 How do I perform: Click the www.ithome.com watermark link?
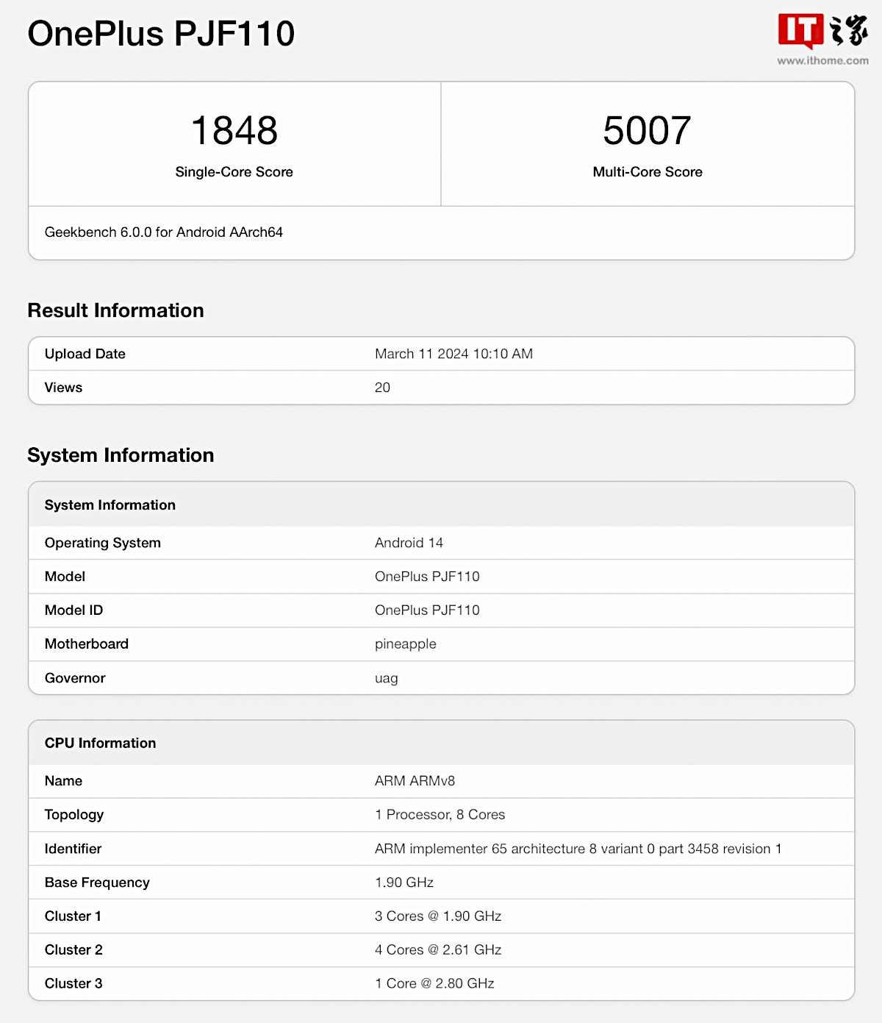[x=822, y=61]
